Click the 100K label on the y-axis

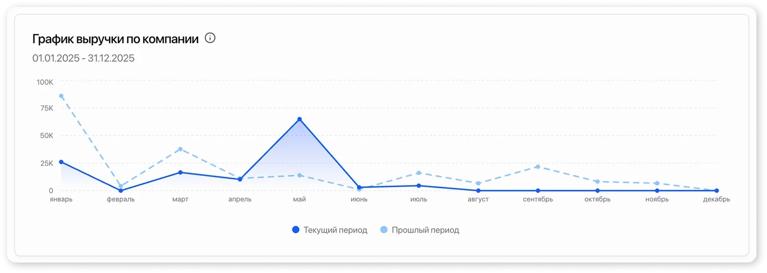pos(45,82)
